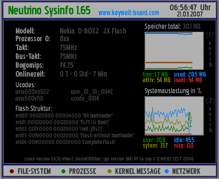This screenshot has width=219, height=179.
Task: Click the red FILE-SYSTEM dot
Action: click(12, 171)
